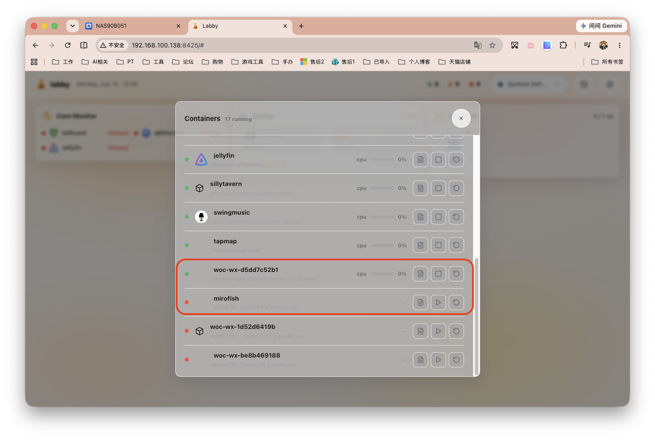655x440 pixels.
Task: Open the AI相关 bookmarks folder
Action: pyautogui.click(x=95, y=62)
